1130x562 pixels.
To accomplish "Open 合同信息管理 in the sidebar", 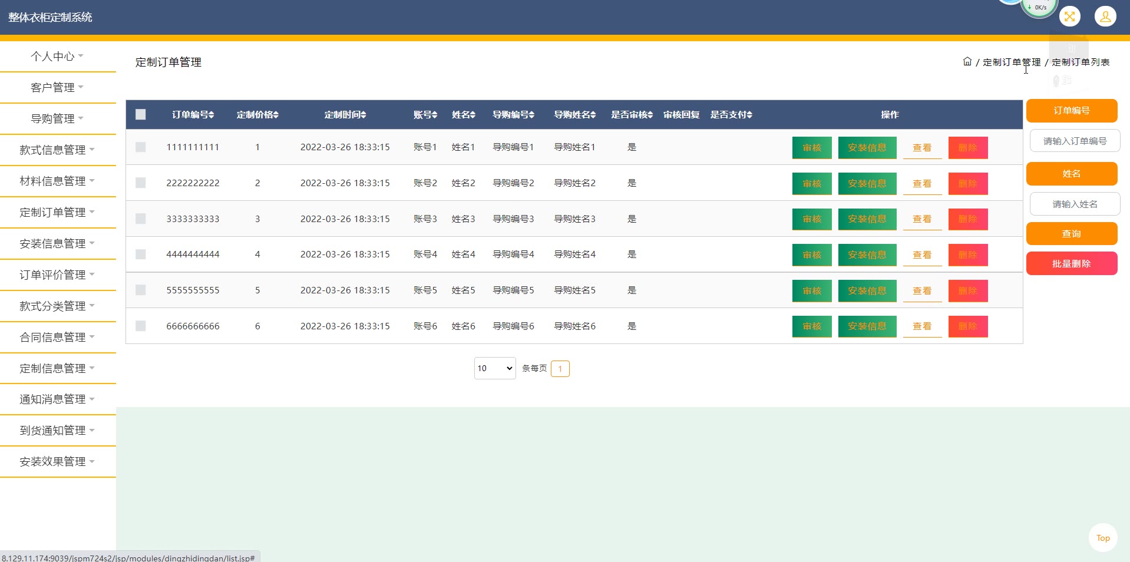I will (57, 337).
